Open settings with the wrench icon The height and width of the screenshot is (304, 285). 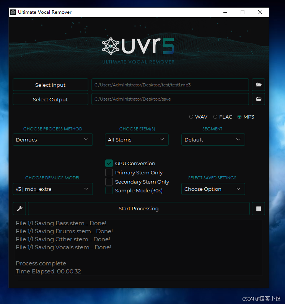point(20,209)
